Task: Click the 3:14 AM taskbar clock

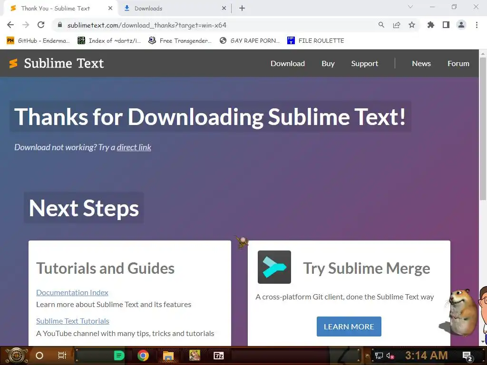Action: click(427, 355)
